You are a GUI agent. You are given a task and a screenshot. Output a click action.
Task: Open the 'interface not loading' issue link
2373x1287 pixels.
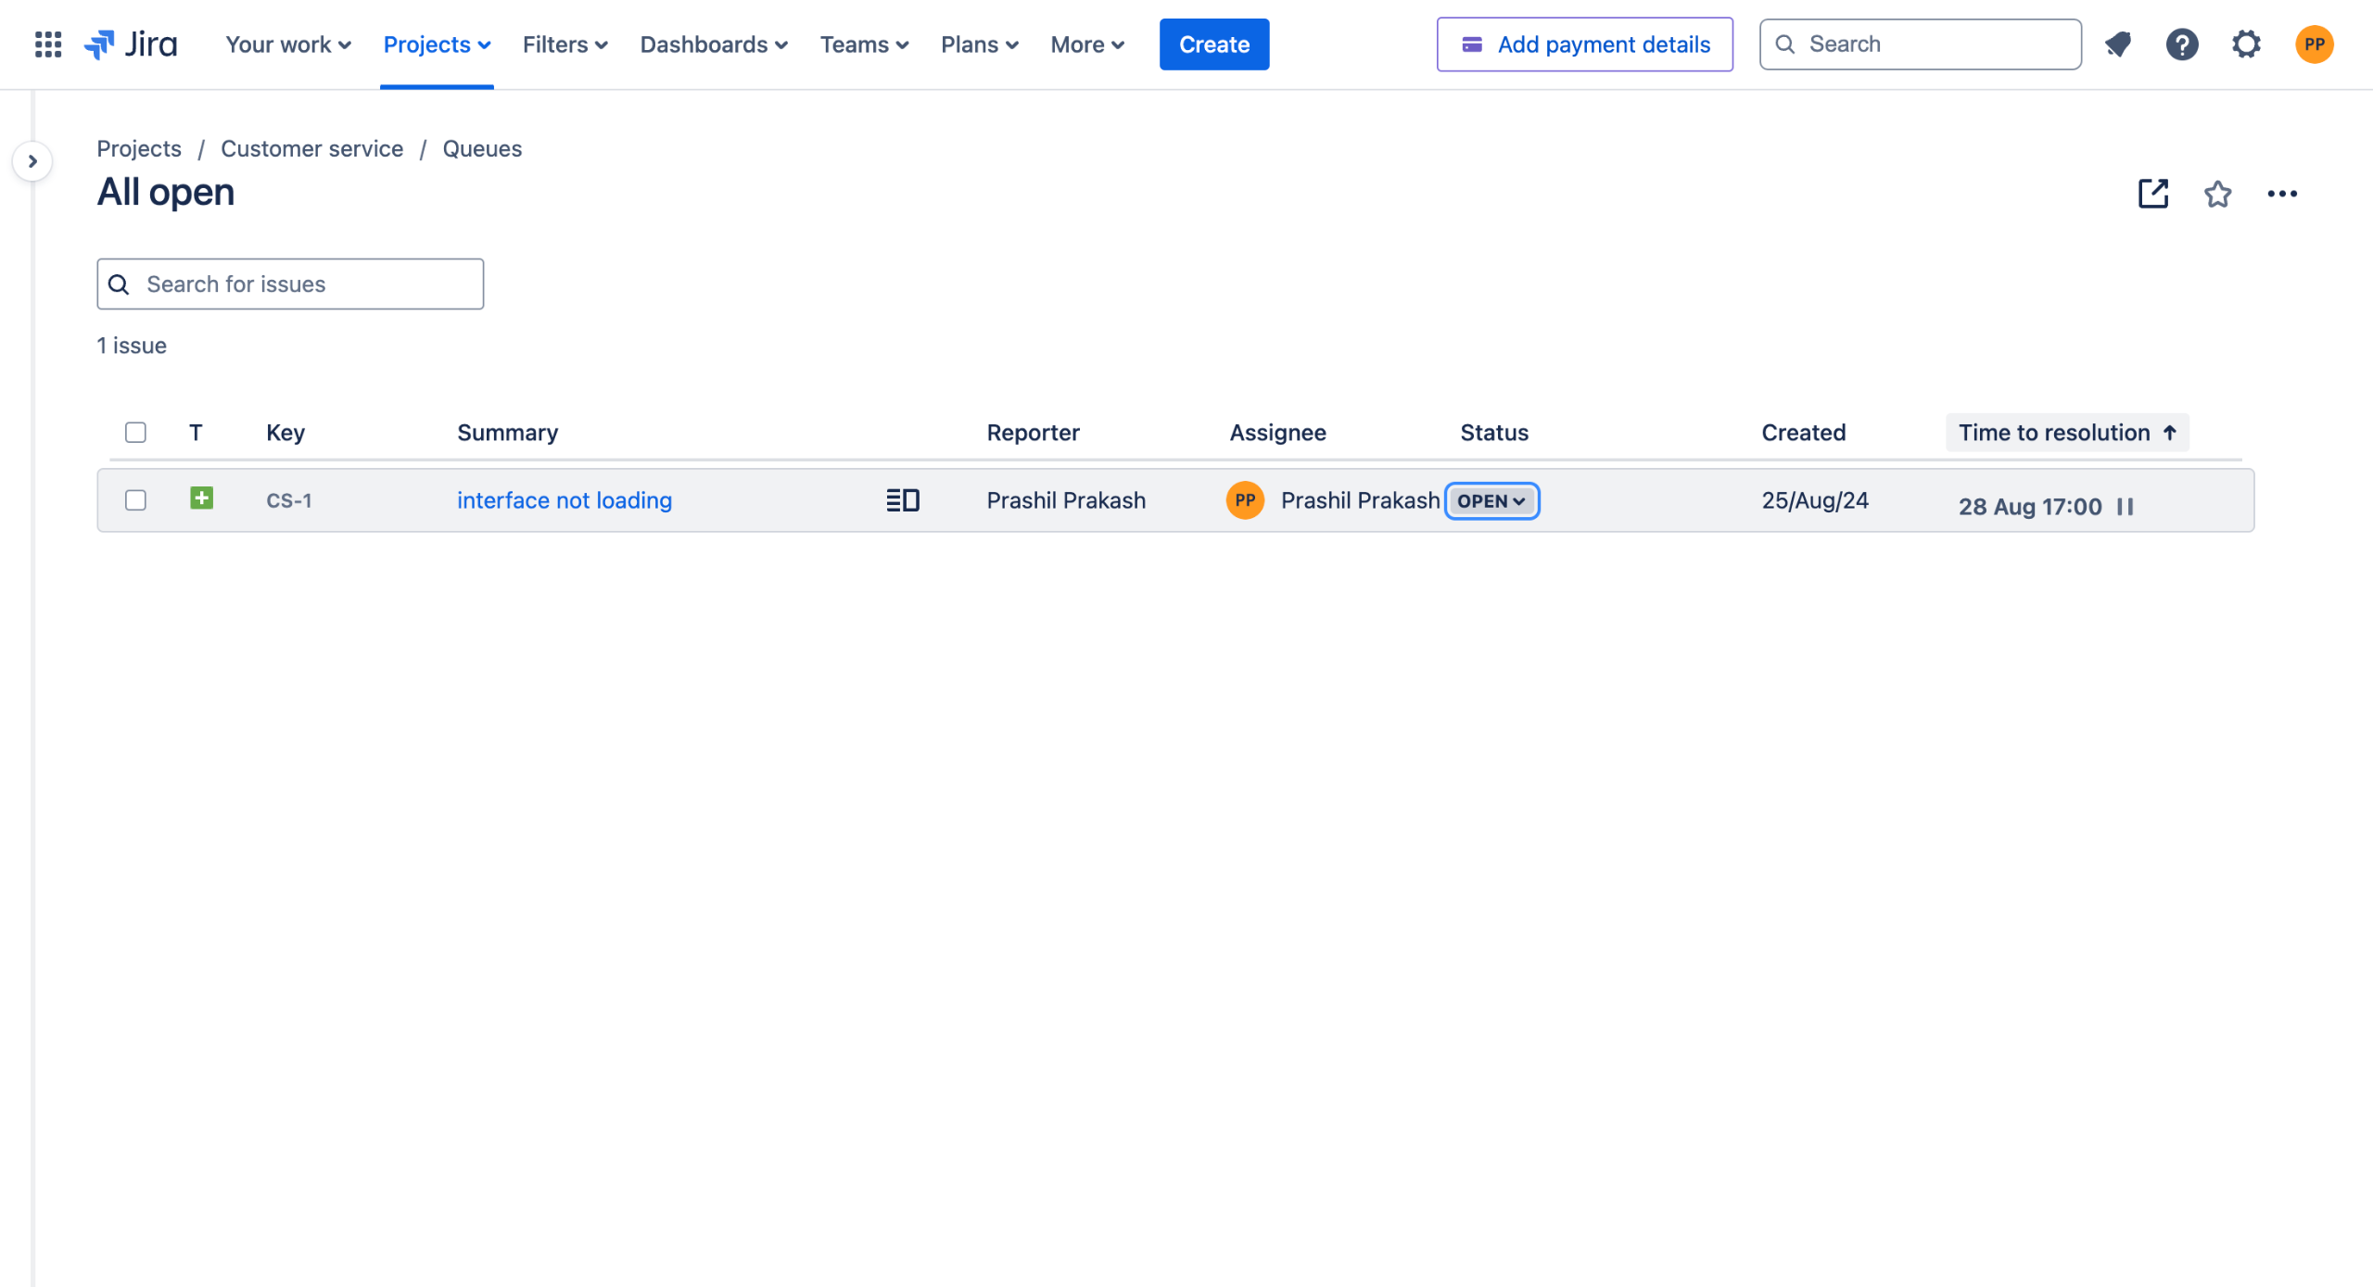coord(564,500)
